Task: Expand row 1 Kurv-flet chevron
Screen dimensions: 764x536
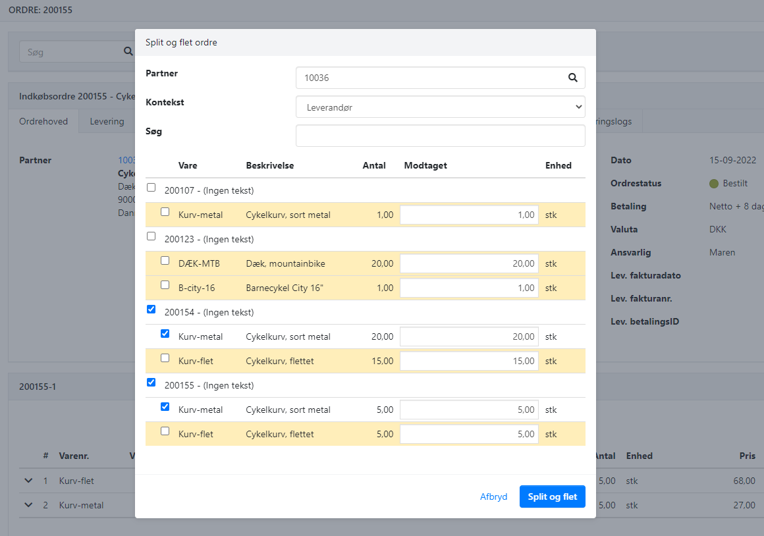Action: [28, 481]
